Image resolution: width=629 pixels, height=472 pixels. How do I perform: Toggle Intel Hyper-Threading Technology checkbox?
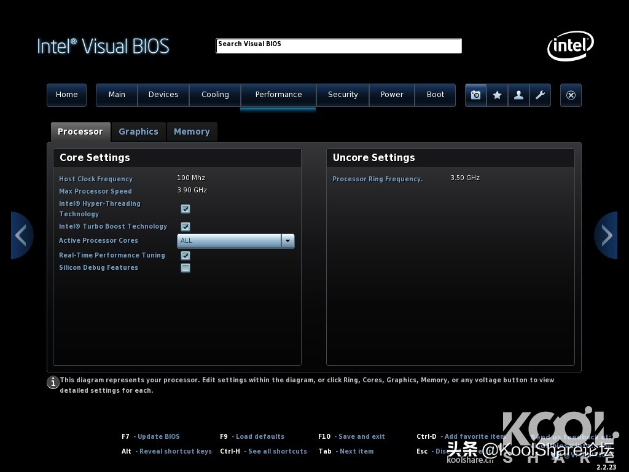pos(186,209)
